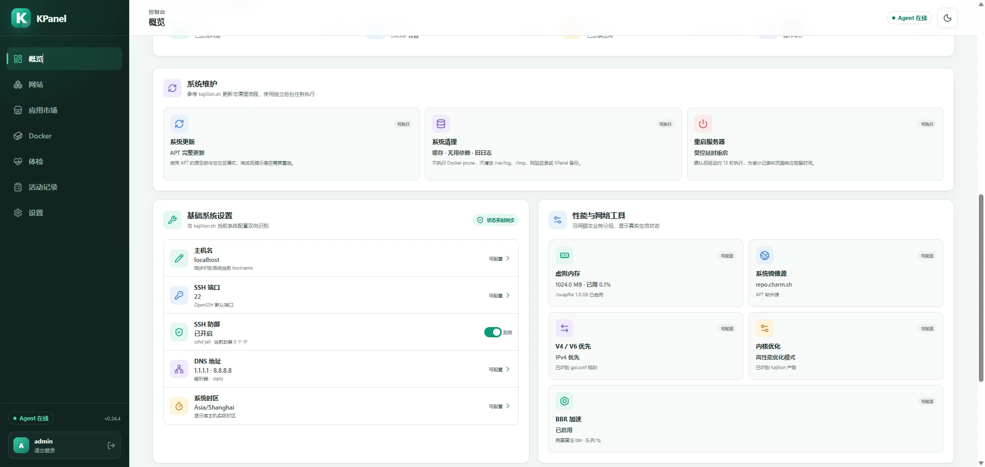Click 可配置 badge on BBR 加速 card
Image resolution: width=985 pixels, height=467 pixels.
point(927,401)
